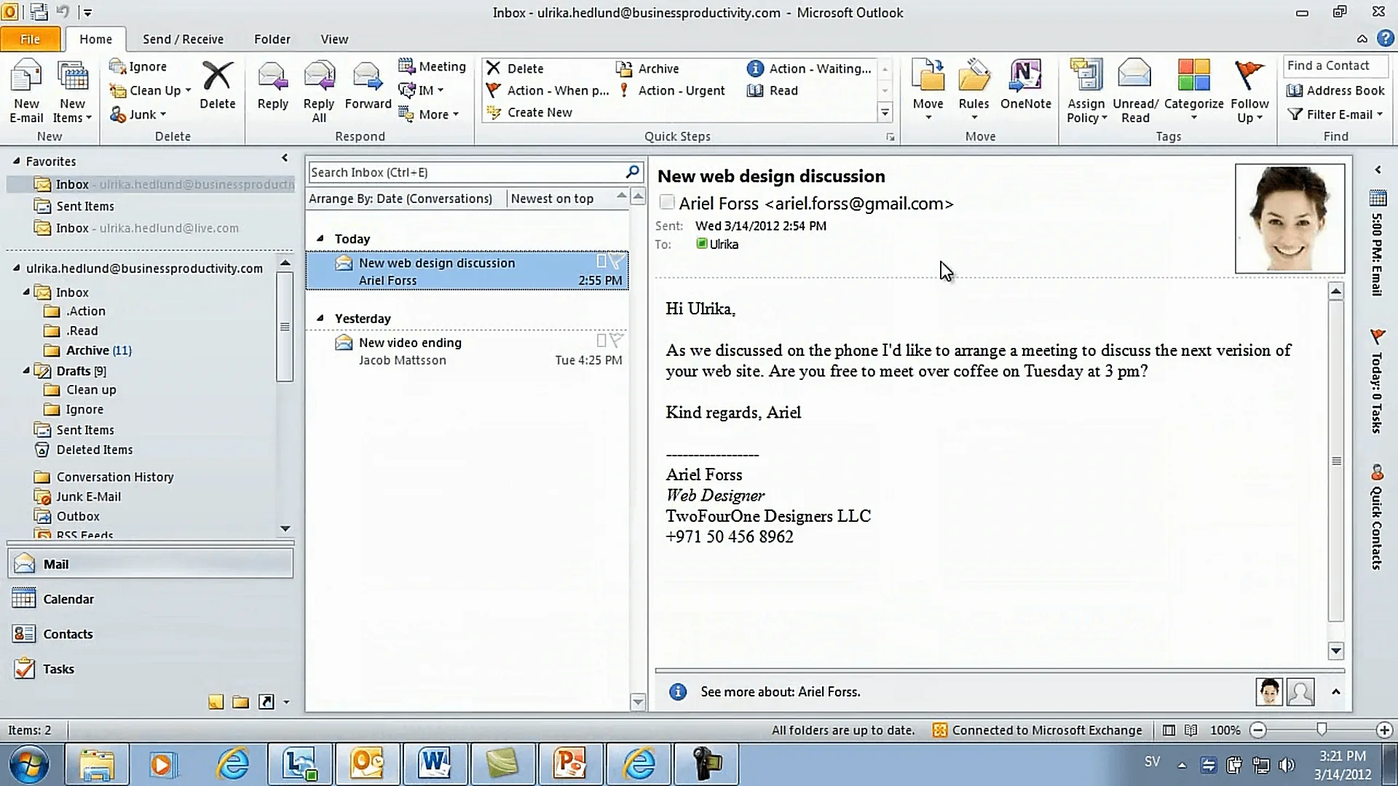Toggle category box on New video ending message
Screen dimensions: 1398x786
click(x=601, y=341)
